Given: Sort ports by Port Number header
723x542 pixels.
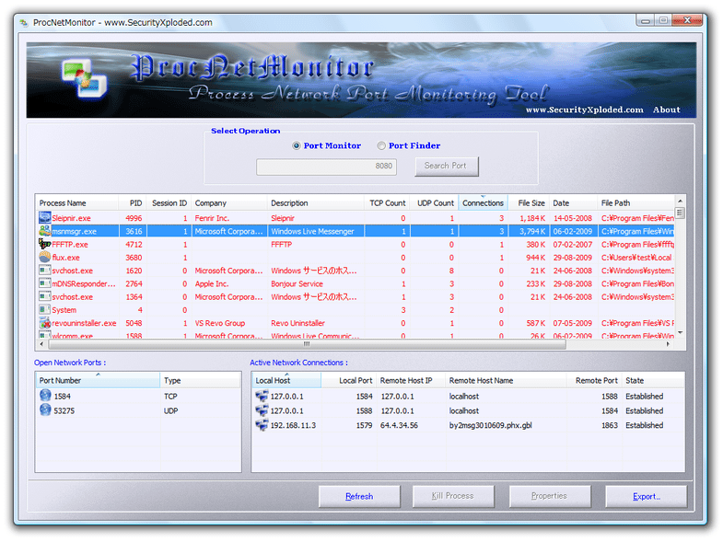Looking at the screenshot, I should [98, 380].
